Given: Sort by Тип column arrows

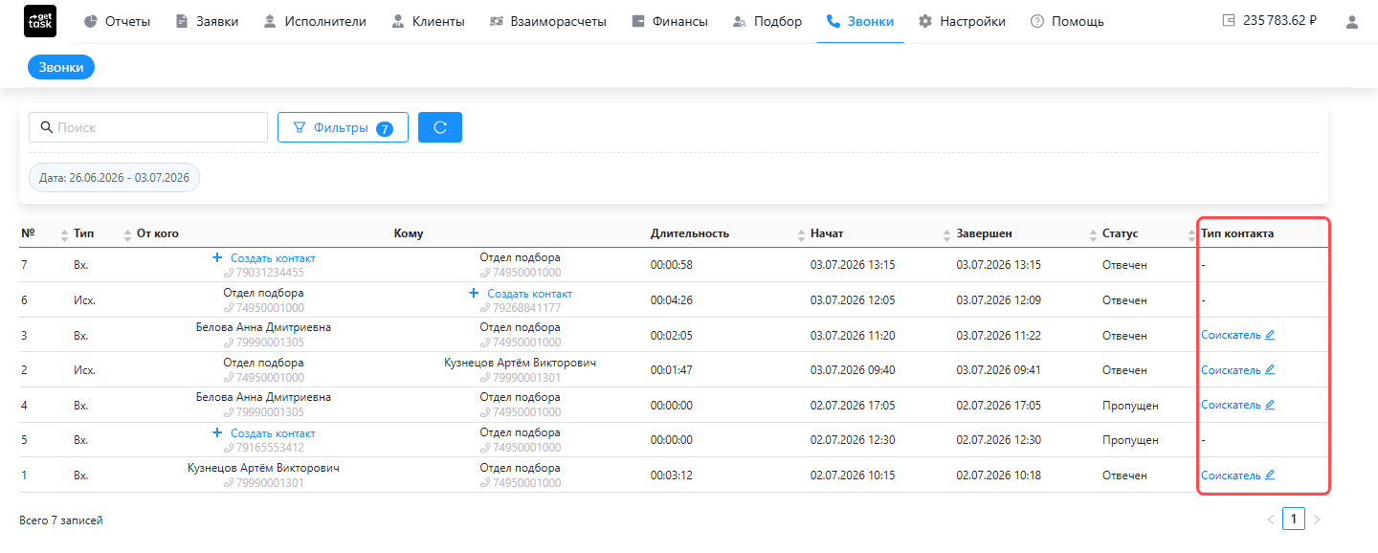Looking at the screenshot, I should (x=127, y=234).
